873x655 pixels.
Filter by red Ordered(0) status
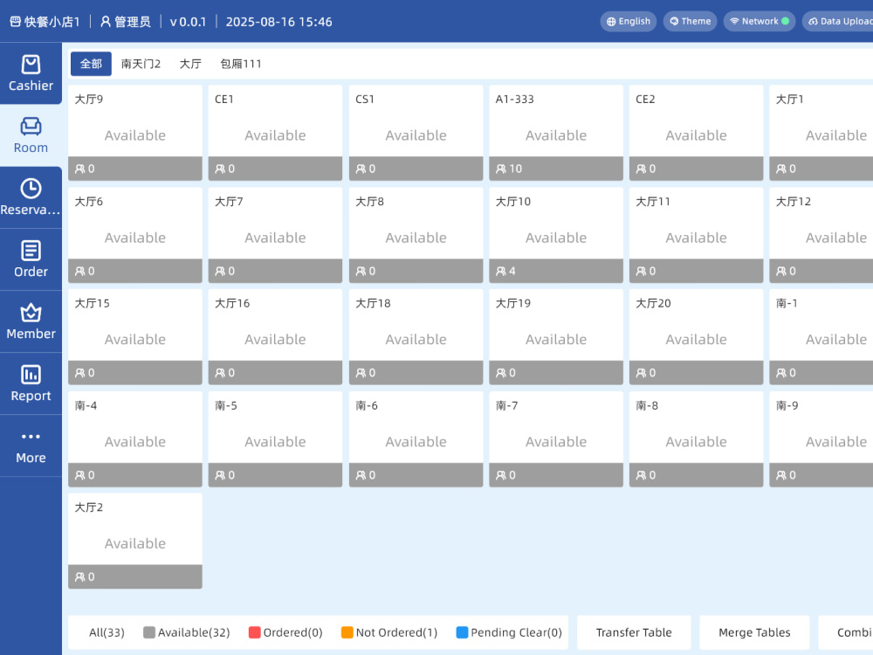coord(285,632)
